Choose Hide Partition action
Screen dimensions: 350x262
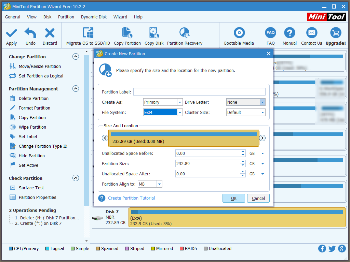(32, 156)
